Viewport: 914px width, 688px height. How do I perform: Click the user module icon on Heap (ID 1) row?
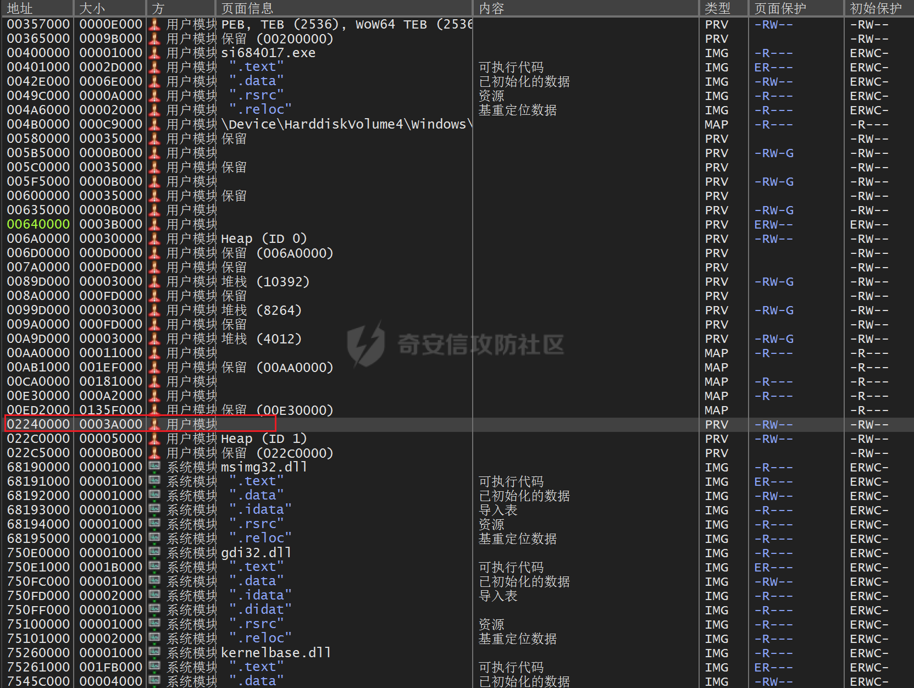click(155, 439)
